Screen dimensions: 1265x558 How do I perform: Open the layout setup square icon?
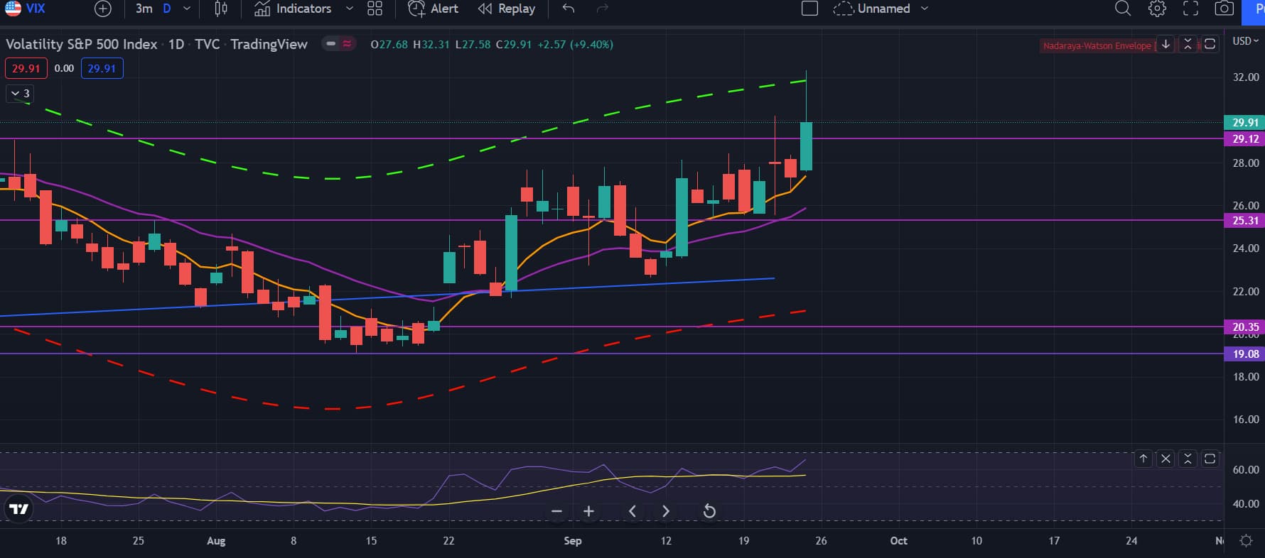click(809, 9)
